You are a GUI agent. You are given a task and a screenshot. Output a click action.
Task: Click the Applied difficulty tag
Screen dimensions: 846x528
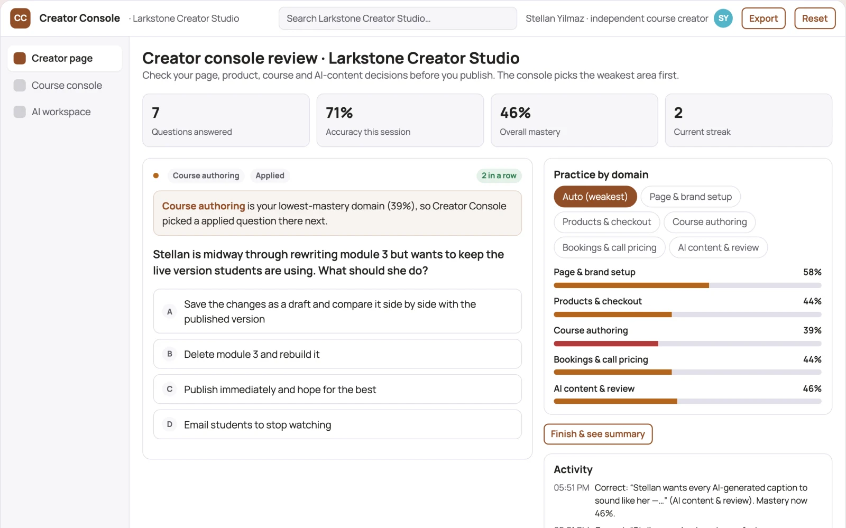tap(270, 175)
